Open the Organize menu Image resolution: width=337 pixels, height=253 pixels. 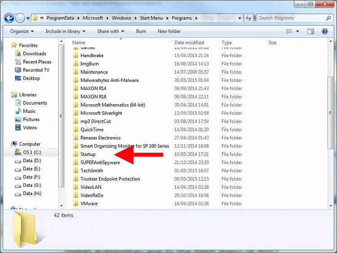(x=22, y=31)
